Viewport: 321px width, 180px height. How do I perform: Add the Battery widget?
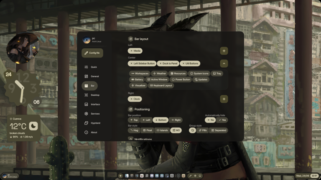(x=137, y=80)
